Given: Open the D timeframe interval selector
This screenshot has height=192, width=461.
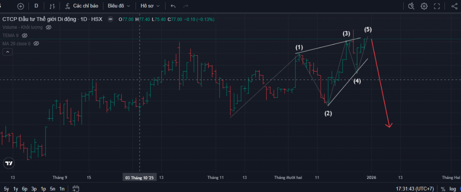Looking at the screenshot, I should pos(36,6).
